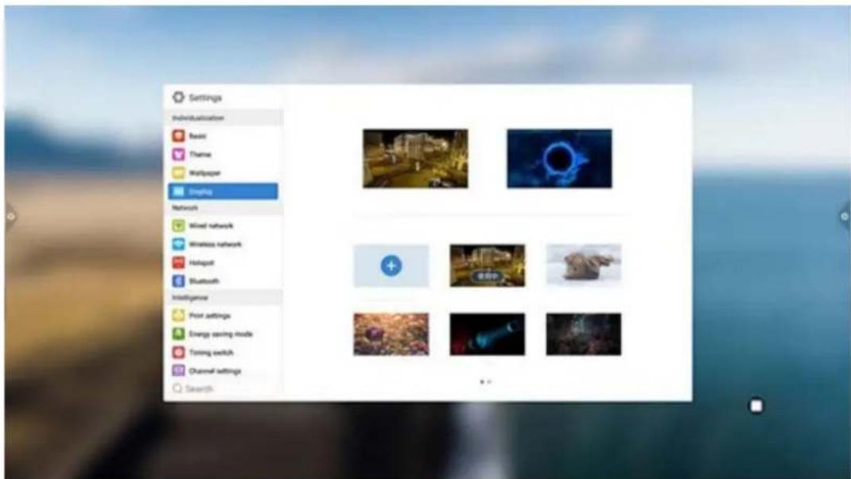851x479 pixels.
Task: Select the Hotspot icon
Action: tap(179, 262)
